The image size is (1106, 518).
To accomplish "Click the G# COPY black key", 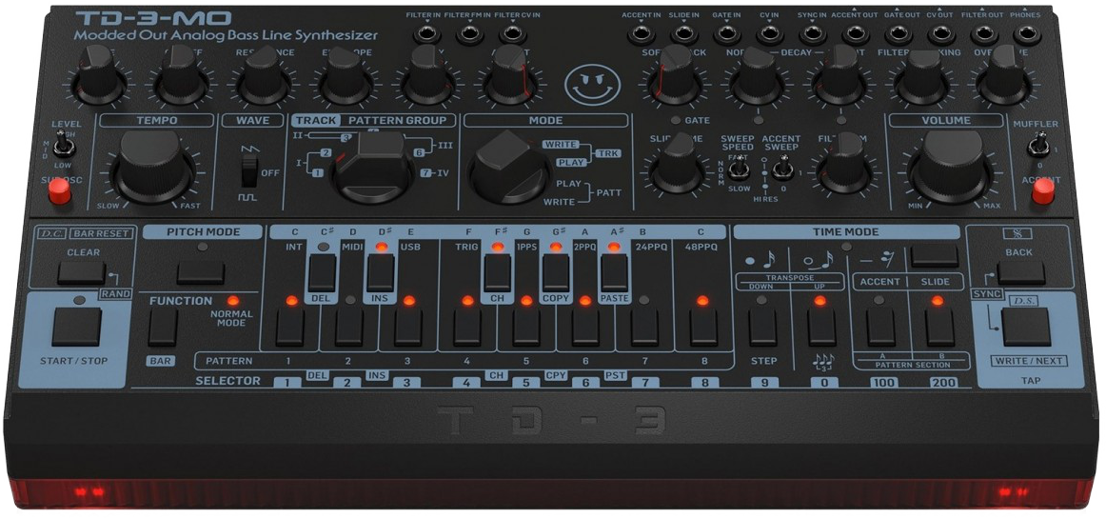I will (556, 273).
